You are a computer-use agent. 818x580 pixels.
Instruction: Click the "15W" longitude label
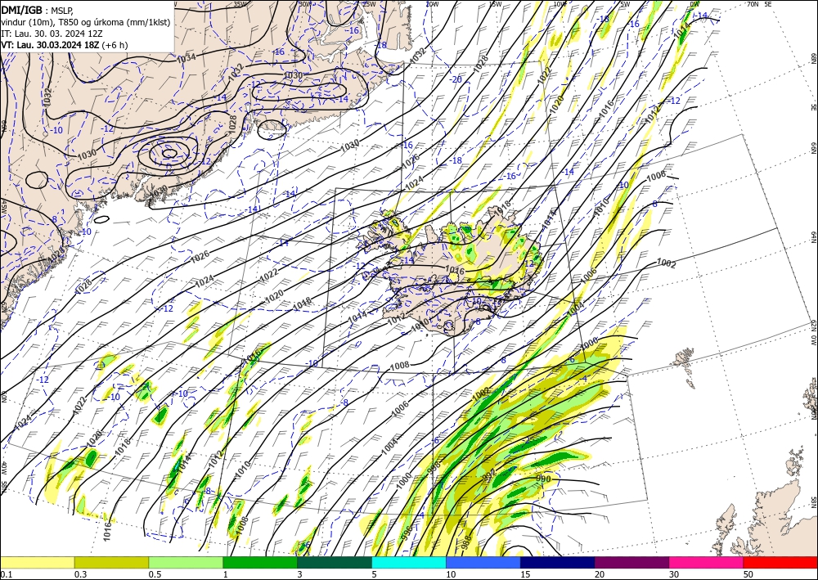495,3
